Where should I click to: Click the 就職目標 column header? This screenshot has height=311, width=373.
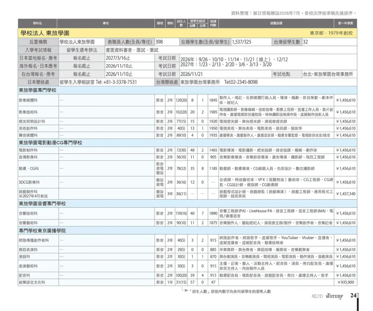pyautogui.click(x=276, y=23)
